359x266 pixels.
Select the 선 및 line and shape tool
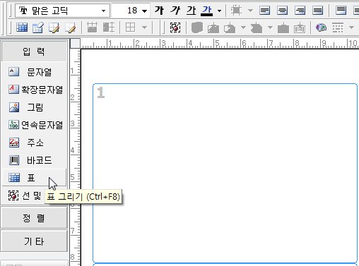(25, 195)
